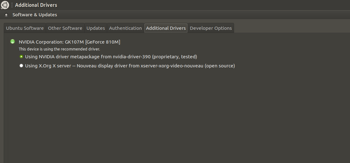The height and width of the screenshot is (163, 350).
Task: Click the Additional Drivers title text
Action: click(36, 5)
